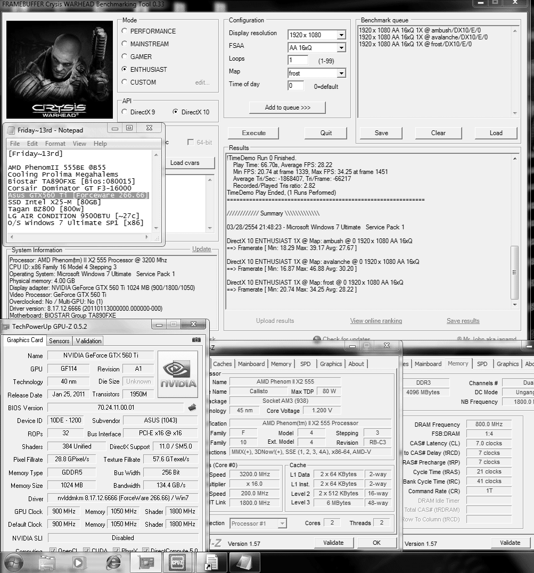Screen dimensions: 534x573
Task: Open Notepad File menu
Action: pyautogui.click(x=15, y=144)
